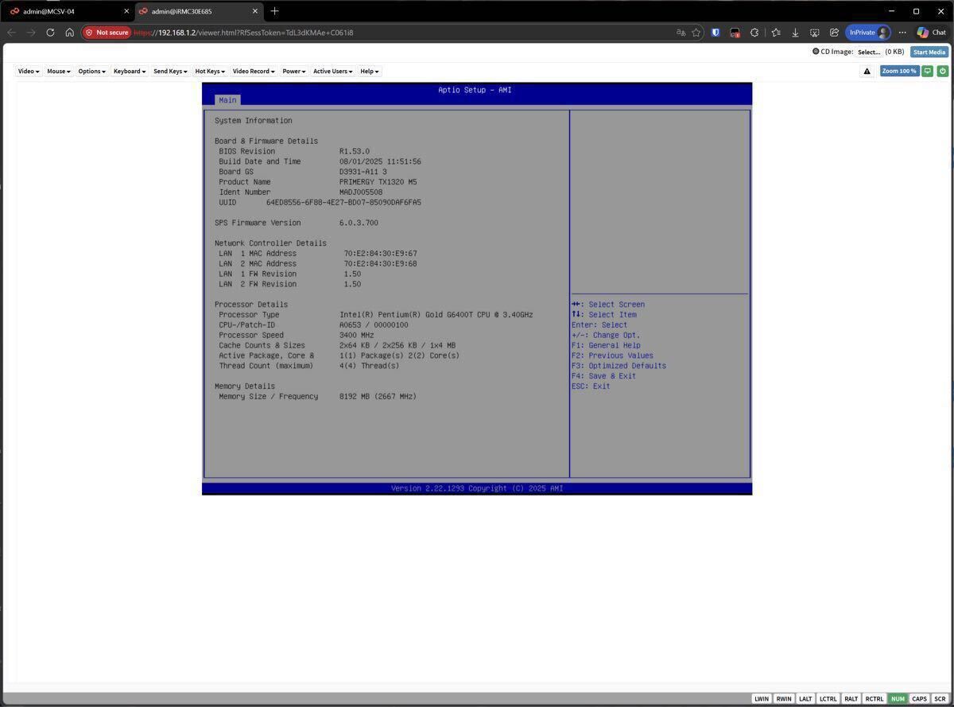Screen dimensions: 954x707
Task: Click the CD Image disc icon
Action: 815,52
